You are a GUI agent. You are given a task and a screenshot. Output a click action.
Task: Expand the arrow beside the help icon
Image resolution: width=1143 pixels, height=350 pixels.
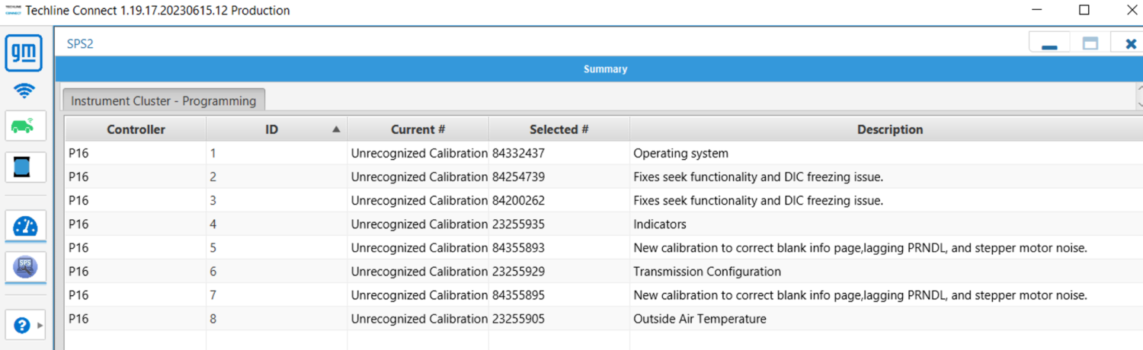point(40,326)
